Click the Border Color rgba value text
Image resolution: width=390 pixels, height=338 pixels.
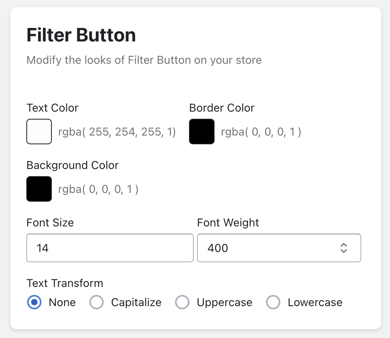tap(261, 132)
